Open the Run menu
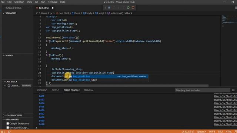This screenshot has height=133, width=237. (x=43, y=2)
